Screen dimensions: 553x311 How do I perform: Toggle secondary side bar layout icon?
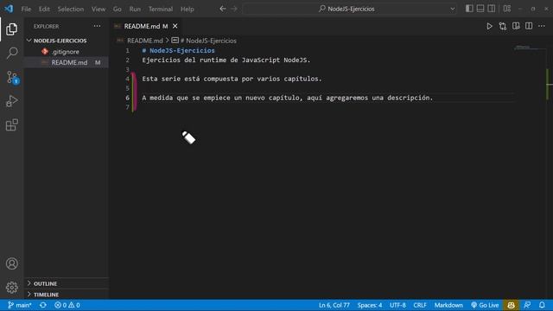coord(491,9)
